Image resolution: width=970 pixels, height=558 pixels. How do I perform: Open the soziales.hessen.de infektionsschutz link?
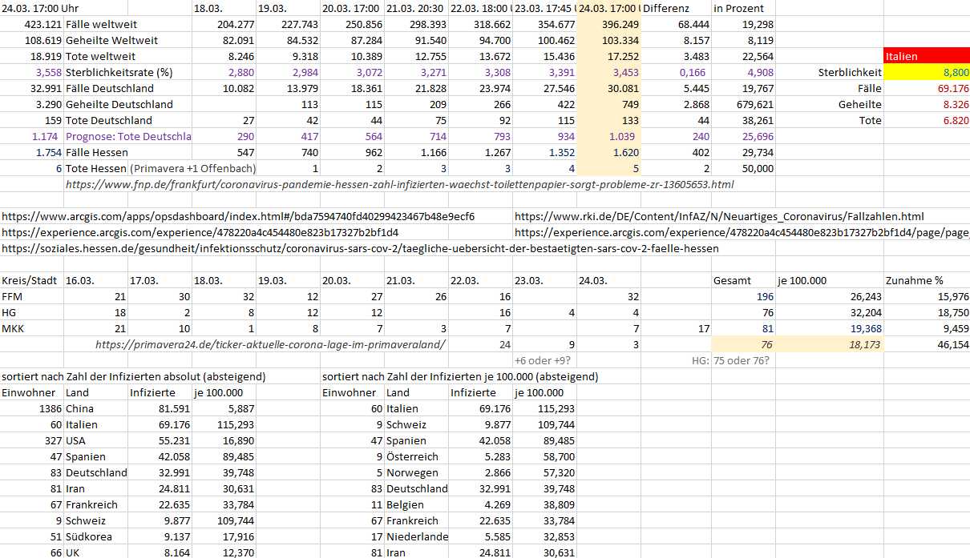click(360, 249)
